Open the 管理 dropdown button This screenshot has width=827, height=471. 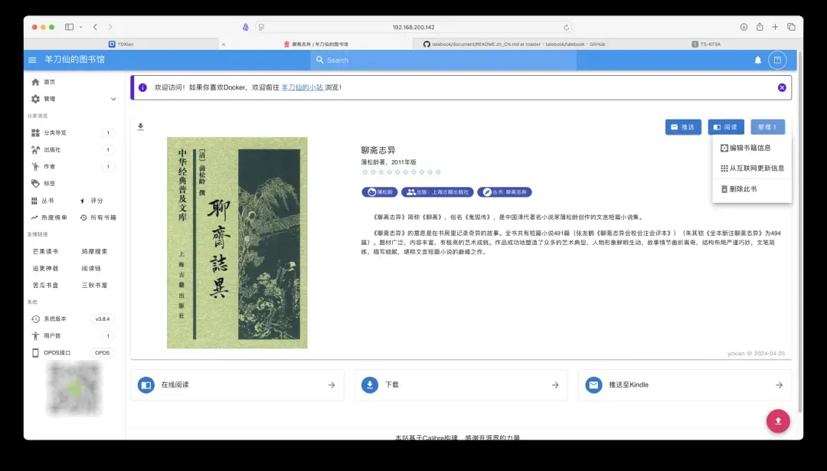pyautogui.click(x=767, y=127)
